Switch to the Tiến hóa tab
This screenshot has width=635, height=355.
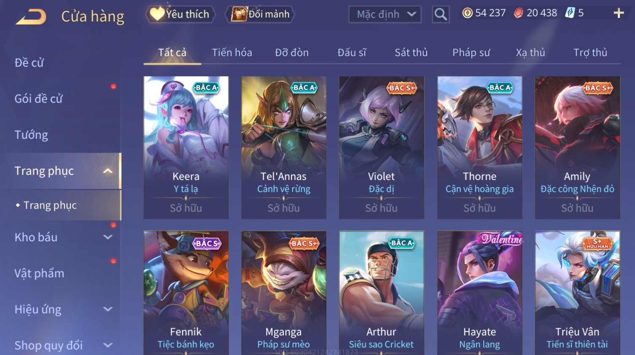pos(232,53)
